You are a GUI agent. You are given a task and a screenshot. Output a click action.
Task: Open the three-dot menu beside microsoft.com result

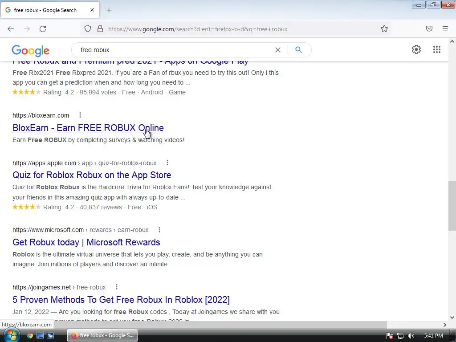(159, 230)
